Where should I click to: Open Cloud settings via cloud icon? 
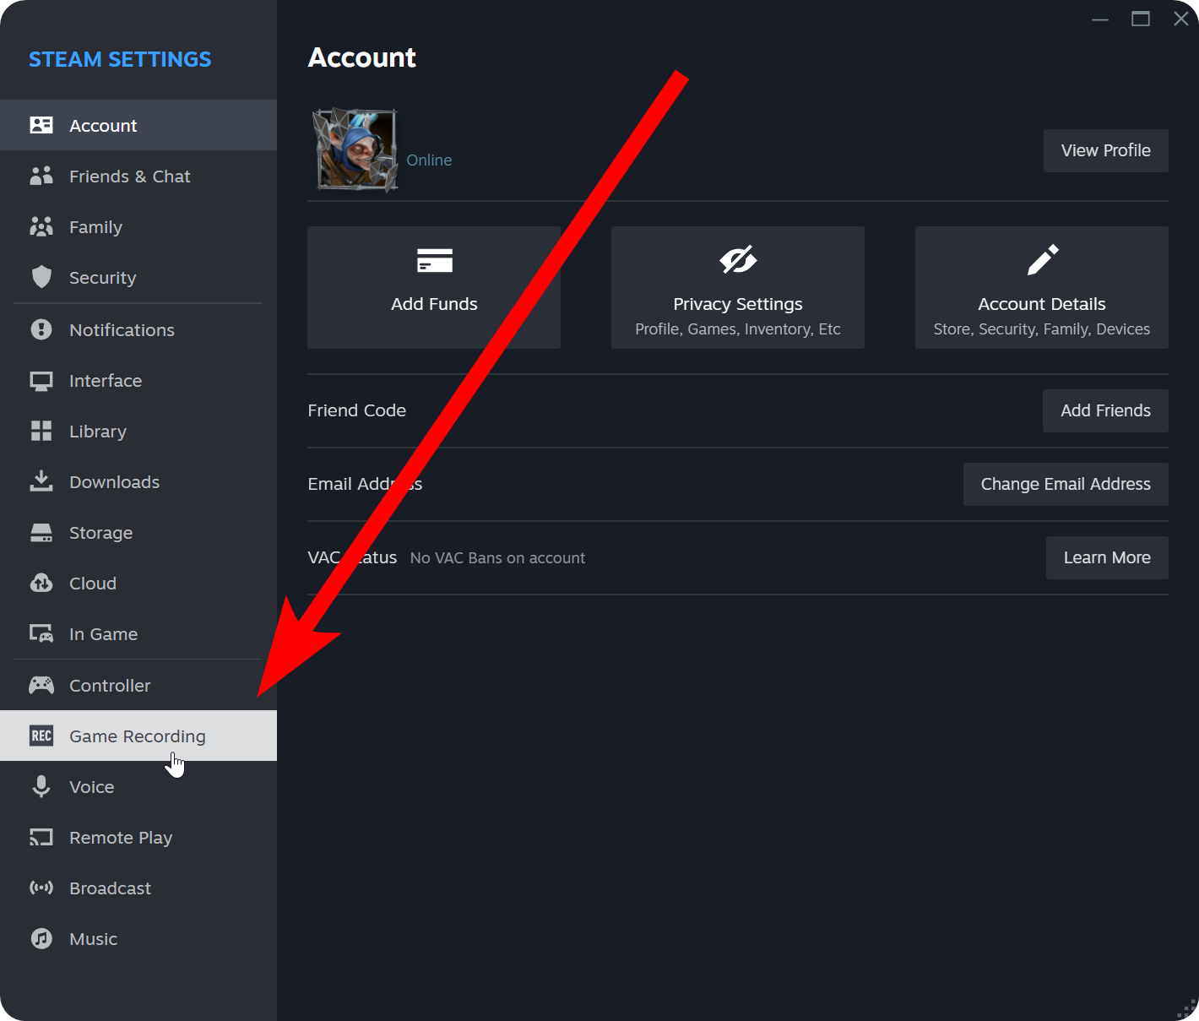click(41, 583)
